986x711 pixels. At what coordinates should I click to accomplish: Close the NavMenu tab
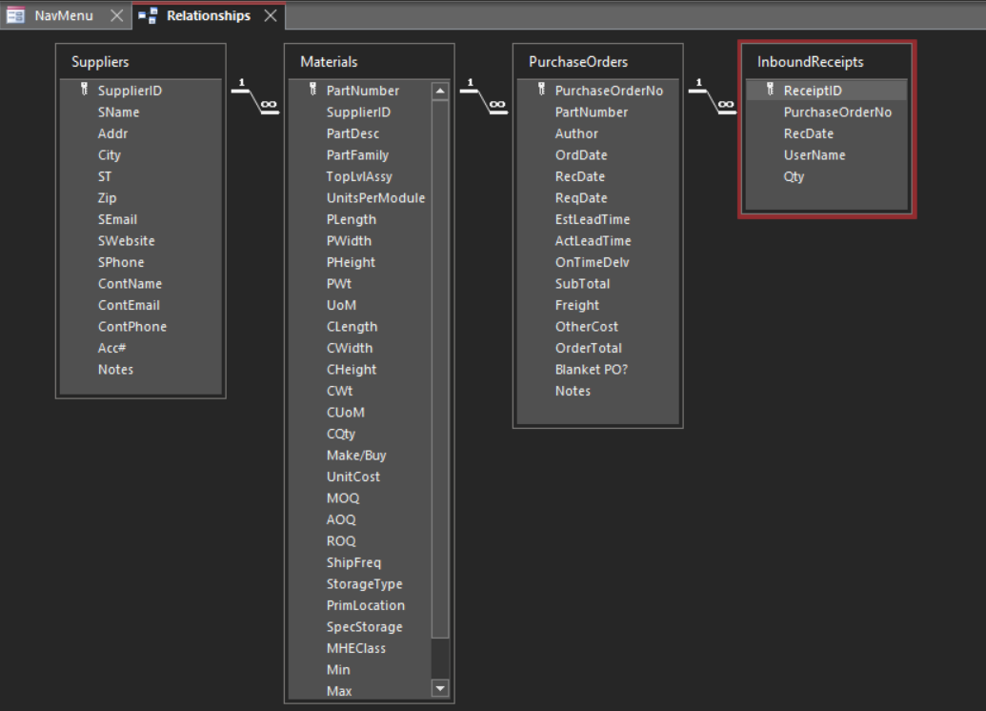click(x=116, y=15)
